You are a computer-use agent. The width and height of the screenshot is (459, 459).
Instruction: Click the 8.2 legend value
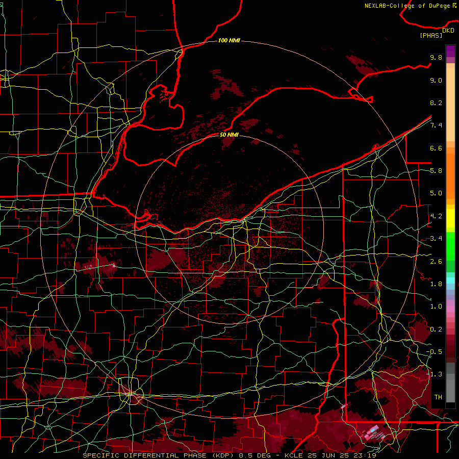click(436, 103)
